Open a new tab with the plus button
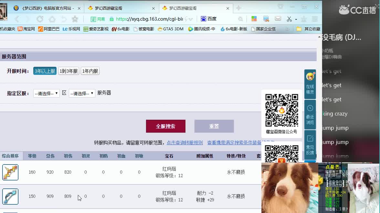Screen dimensions: 380x213 coord(238,8)
